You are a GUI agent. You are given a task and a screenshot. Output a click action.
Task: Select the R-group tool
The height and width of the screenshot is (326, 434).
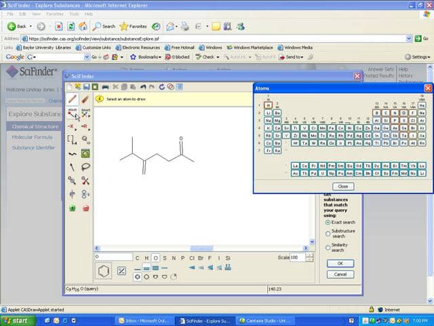(x=85, y=127)
